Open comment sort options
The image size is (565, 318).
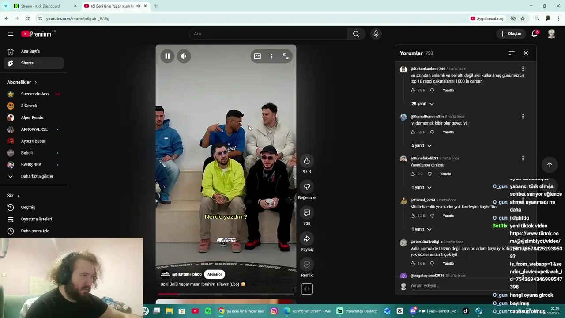click(512, 53)
